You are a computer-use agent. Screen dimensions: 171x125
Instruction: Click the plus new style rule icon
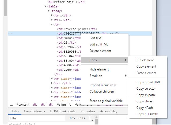tap(90, 118)
